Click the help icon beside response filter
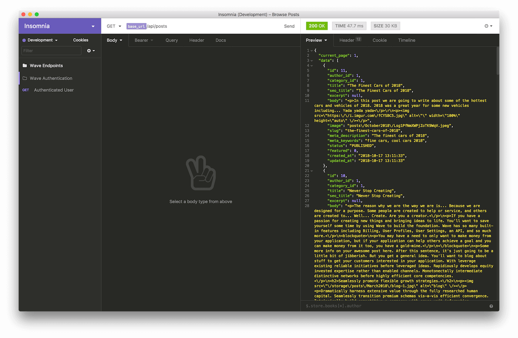Image resolution: width=518 pixels, height=338 pixels. point(491,306)
